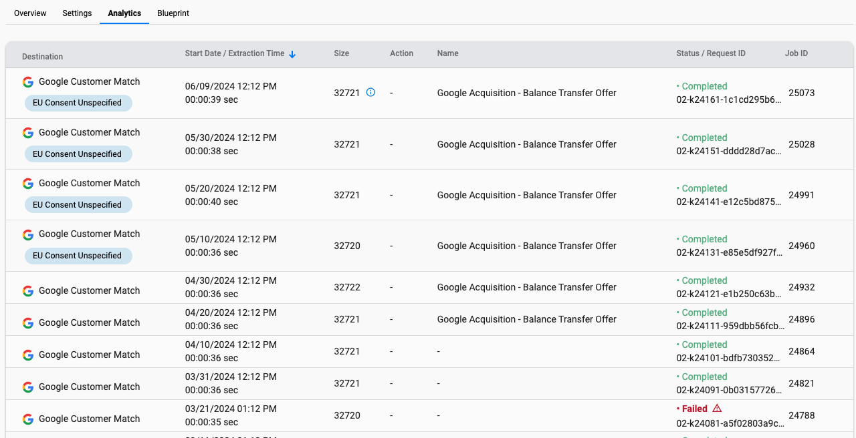Open the Overview tab
The width and height of the screenshot is (856, 438).
[30, 13]
